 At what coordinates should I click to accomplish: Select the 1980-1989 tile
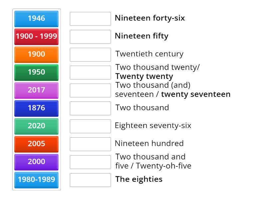click(x=36, y=180)
